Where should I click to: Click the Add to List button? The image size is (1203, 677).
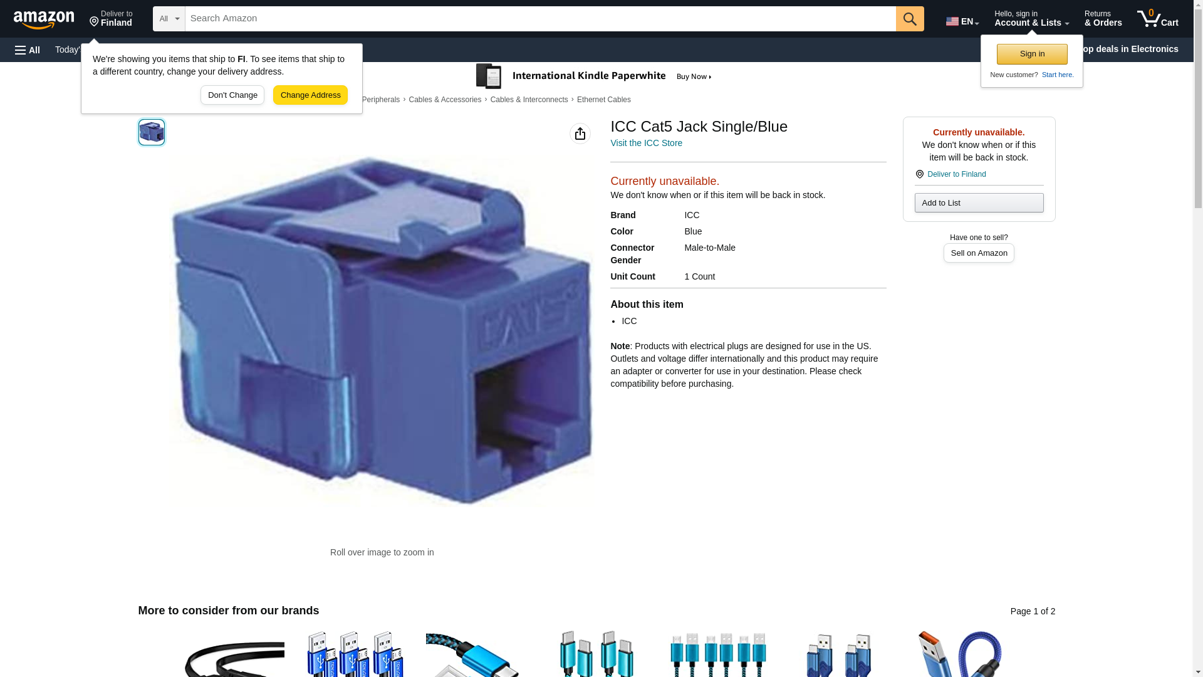(979, 202)
